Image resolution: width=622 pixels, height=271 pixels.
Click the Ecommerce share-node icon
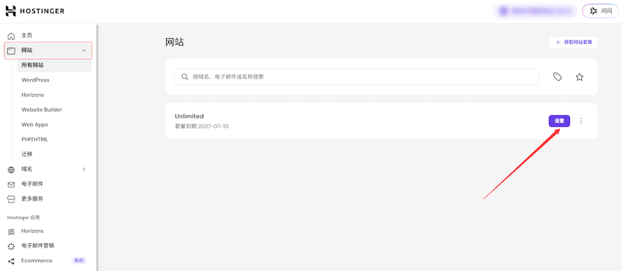(11, 261)
